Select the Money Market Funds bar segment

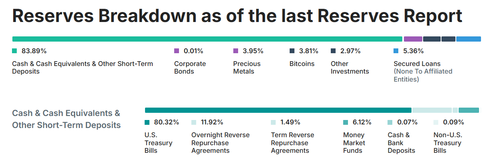tap(469, 110)
